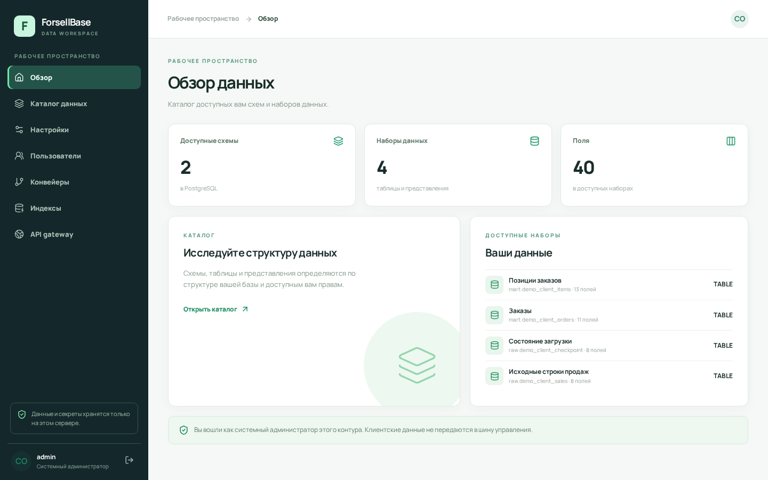This screenshot has width=768, height=480.
Task: Click the admin user name in sidebar
Action: tap(46, 457)
